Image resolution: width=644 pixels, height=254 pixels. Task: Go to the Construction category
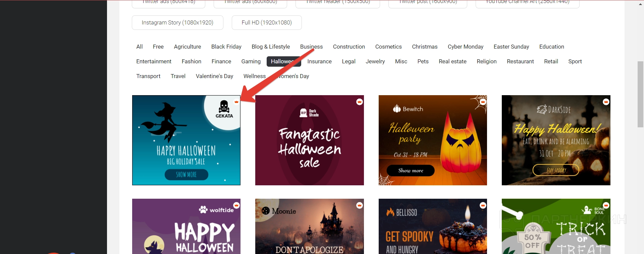pos(349,47)
